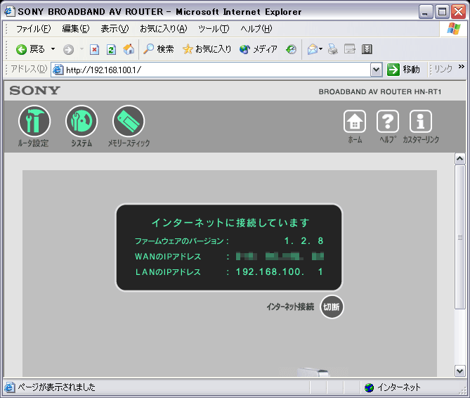Click the browser home house icon
Image resolution: width=470 pixels, height=398 pixels.
[x=129, y=49]
